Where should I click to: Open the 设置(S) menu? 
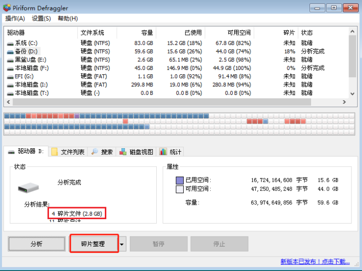[41, 18]
